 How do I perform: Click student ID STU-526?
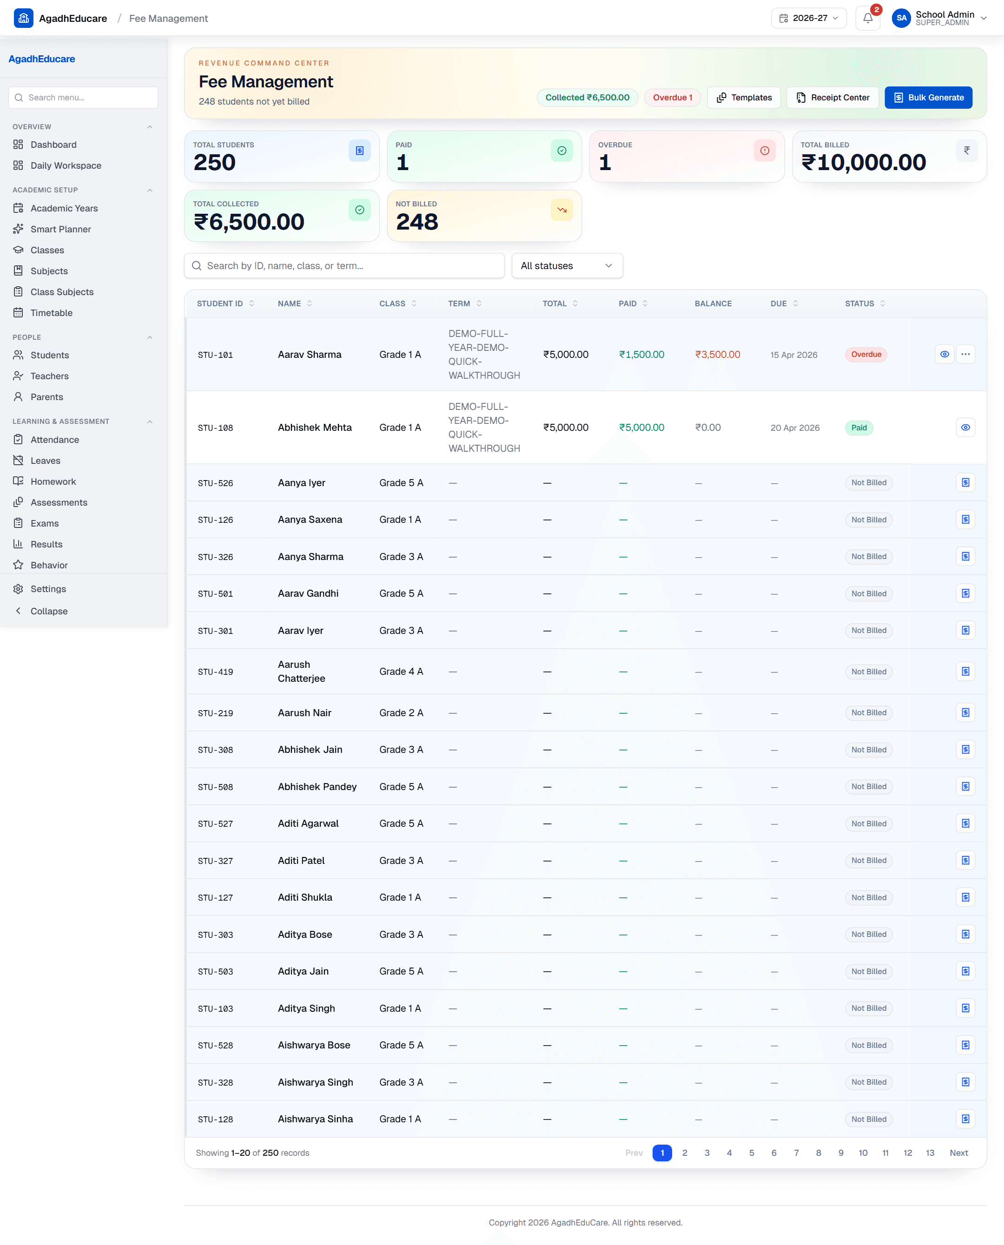(x=215, y=483)
